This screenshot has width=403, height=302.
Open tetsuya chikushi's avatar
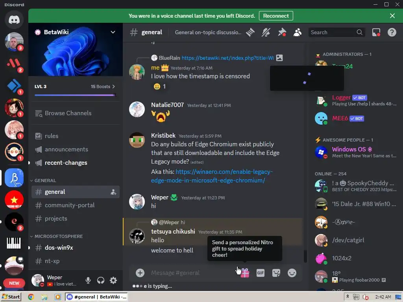tap(137, 236)
